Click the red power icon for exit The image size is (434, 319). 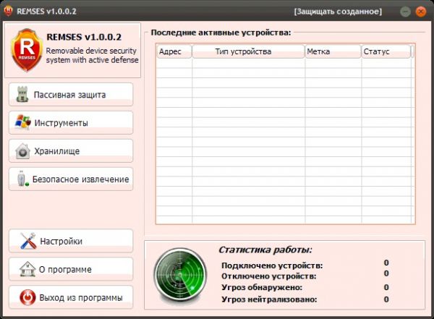coord(27,297)
